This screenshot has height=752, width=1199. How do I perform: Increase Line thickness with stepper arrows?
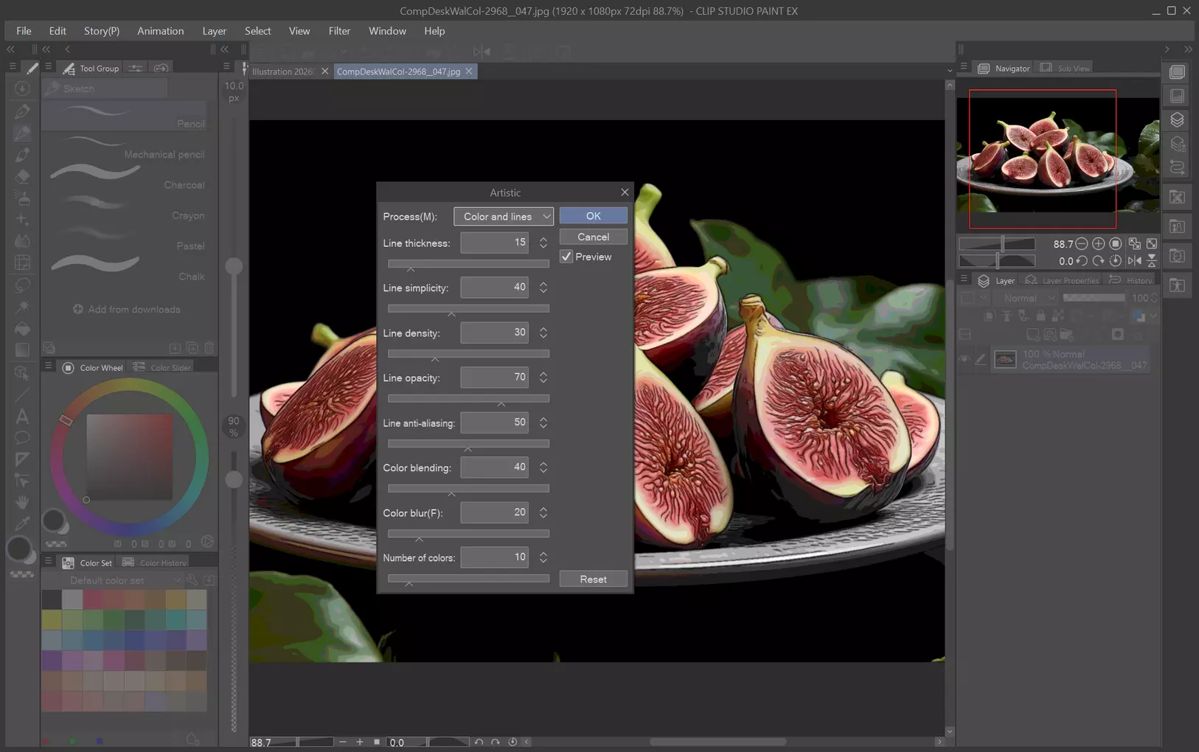pos(543,239)
